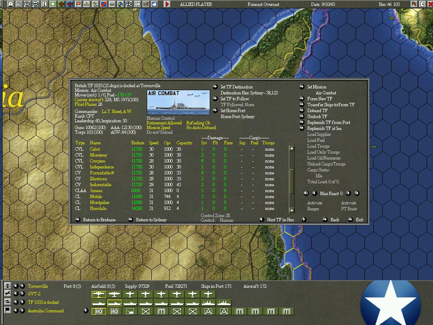Toggle Human Control setting
Screen dimensions: 433x325
click(160, 118)
